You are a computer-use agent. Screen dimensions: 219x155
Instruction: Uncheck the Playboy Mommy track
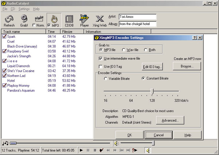click(4, 86)
